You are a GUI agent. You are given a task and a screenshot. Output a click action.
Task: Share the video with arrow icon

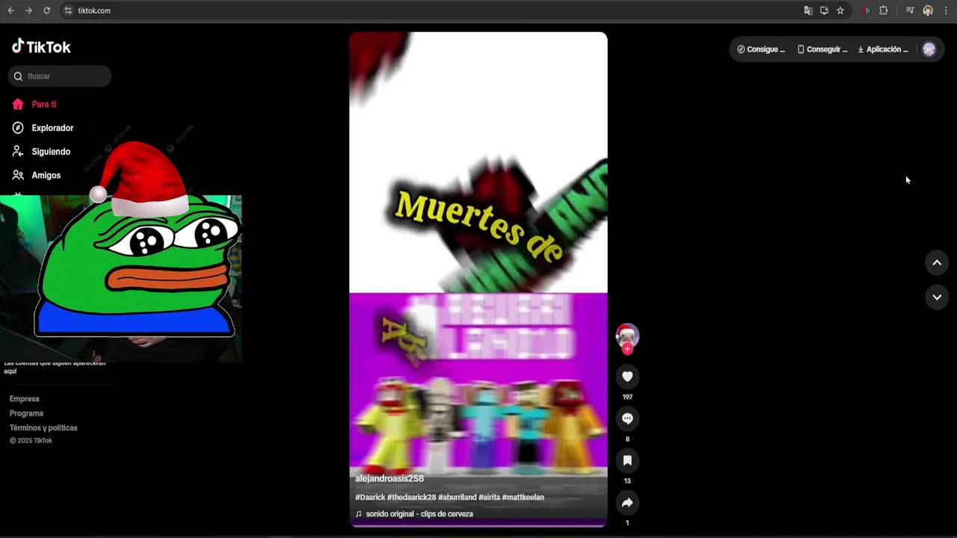pos(627,503)
